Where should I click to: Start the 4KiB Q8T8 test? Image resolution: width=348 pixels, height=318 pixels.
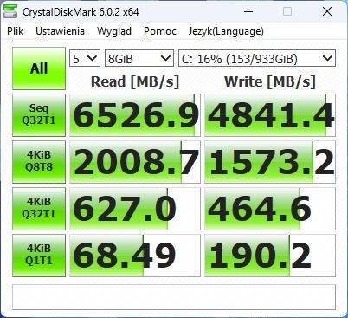click(x=39, y=162)
